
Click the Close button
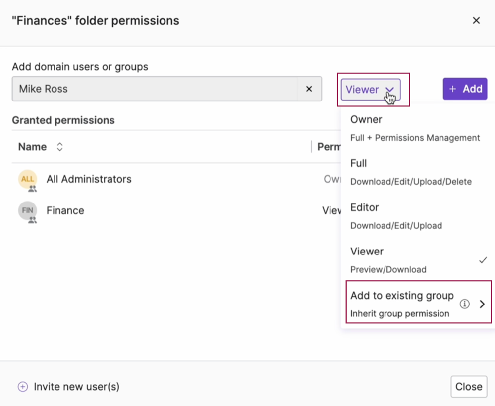[x=468, y=387]
